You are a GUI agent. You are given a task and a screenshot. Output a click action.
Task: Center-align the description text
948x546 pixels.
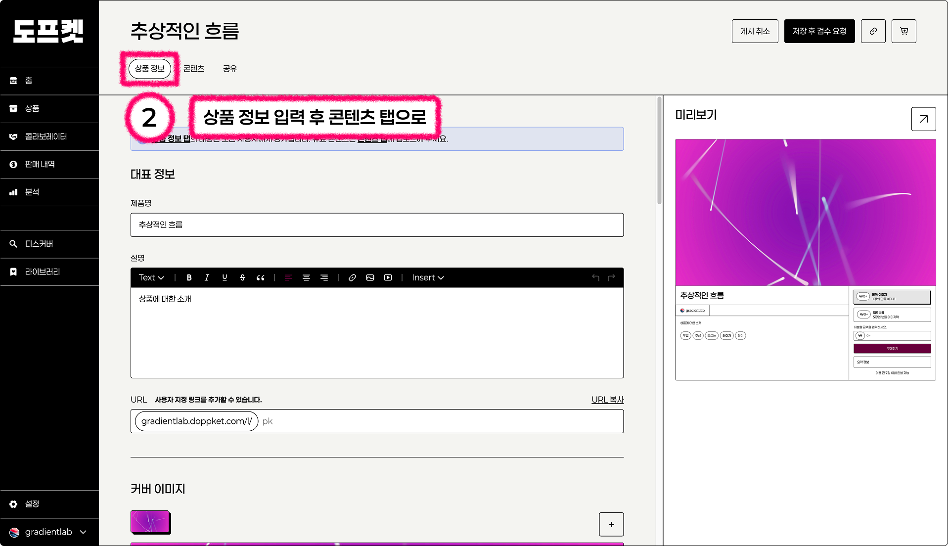[x=306, y=277]
